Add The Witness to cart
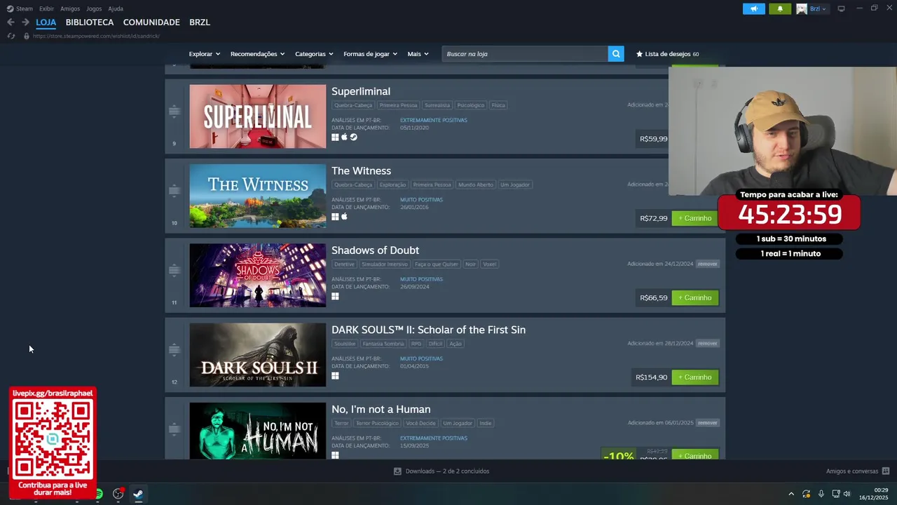 coord(695,218)
